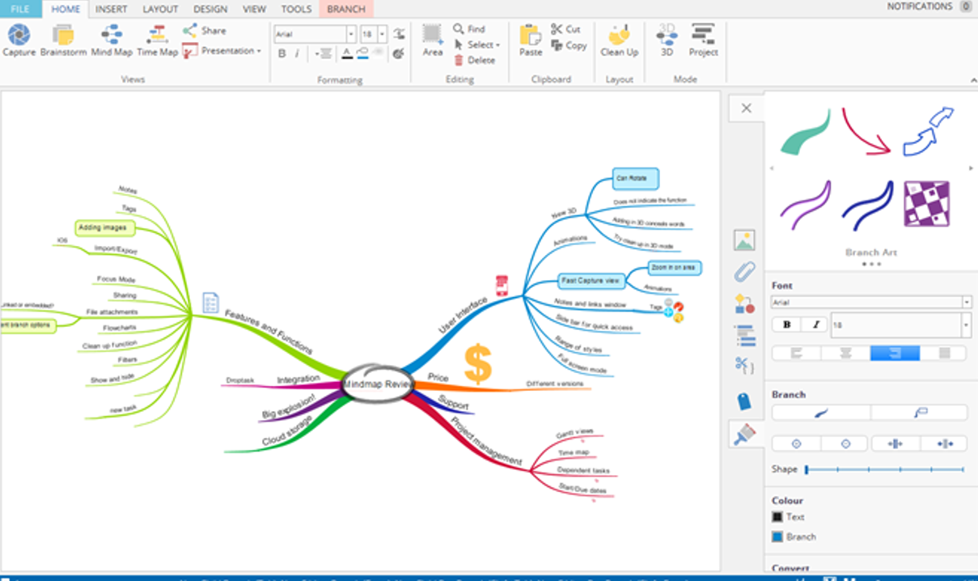Open the Image library sidebar panel
978x581 pixels.
745,240
